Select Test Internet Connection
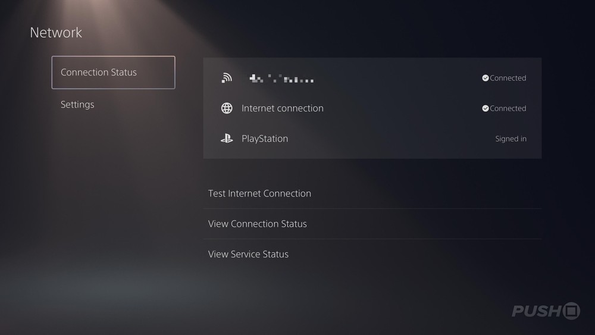 click(259, 193)
